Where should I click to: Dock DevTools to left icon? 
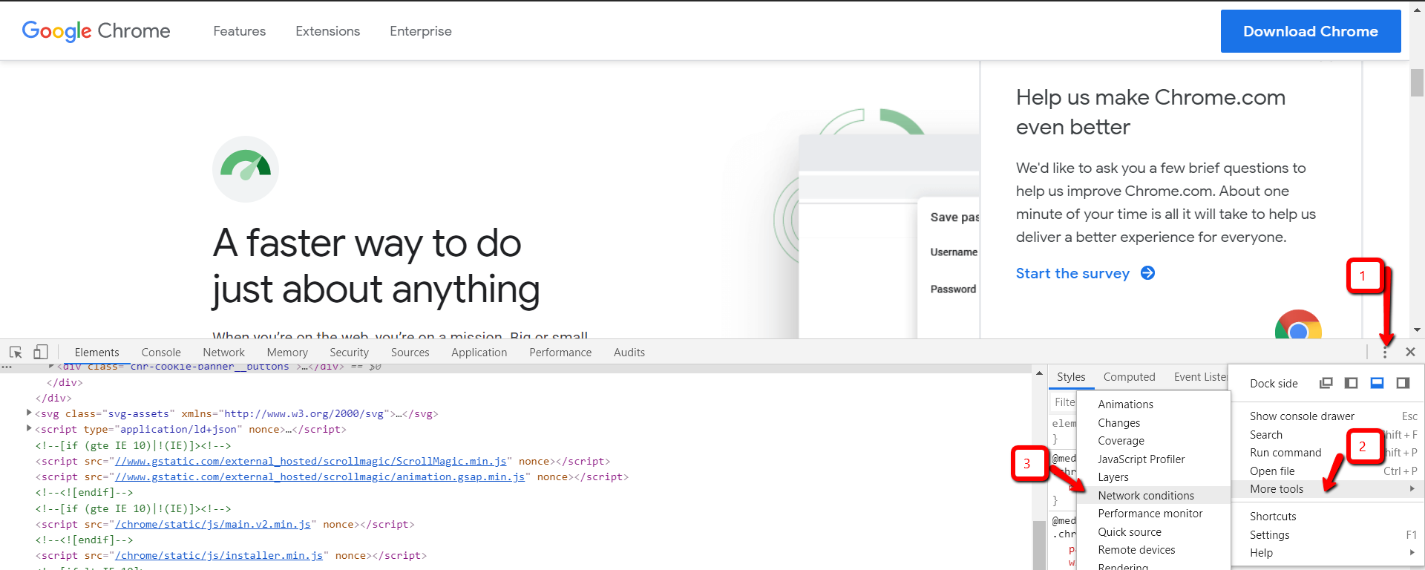click(x=1352, y=383)
